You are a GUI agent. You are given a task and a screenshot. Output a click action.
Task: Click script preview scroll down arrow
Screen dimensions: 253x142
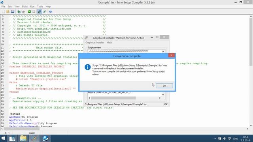[x=163, y=95]
